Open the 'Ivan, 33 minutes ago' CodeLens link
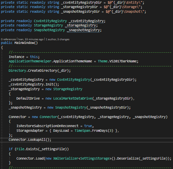173x169 pixels. tap(31, 39)
